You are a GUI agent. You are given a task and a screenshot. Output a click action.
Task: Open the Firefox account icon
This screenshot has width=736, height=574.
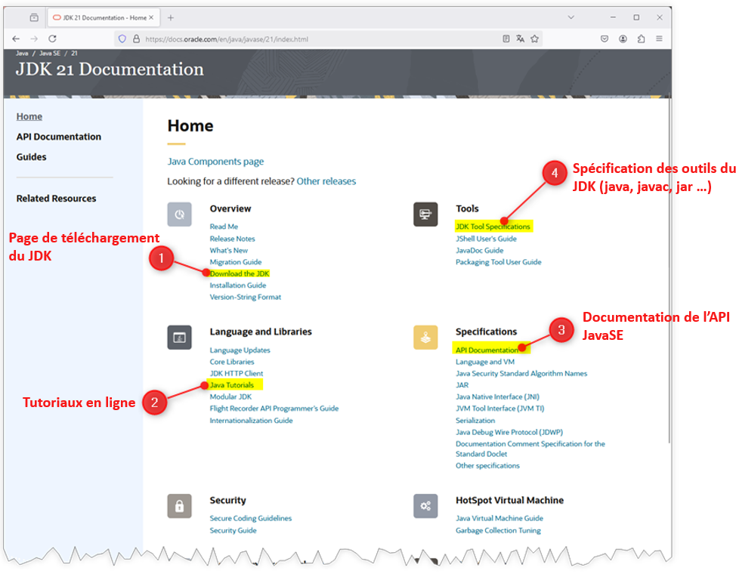(x=623, y=39)
